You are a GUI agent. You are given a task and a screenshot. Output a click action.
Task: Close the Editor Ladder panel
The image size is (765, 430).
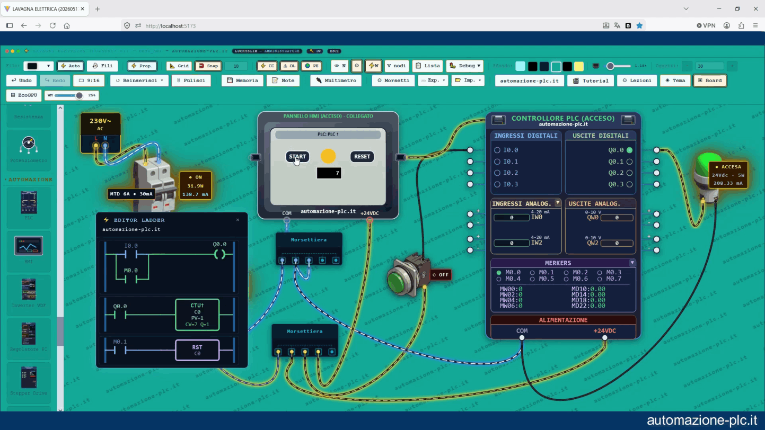pyautogui.click(x=238, y=220)
